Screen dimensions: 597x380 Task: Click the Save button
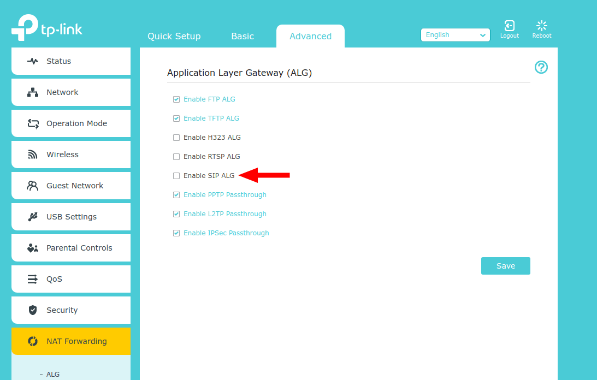[505, 266]
